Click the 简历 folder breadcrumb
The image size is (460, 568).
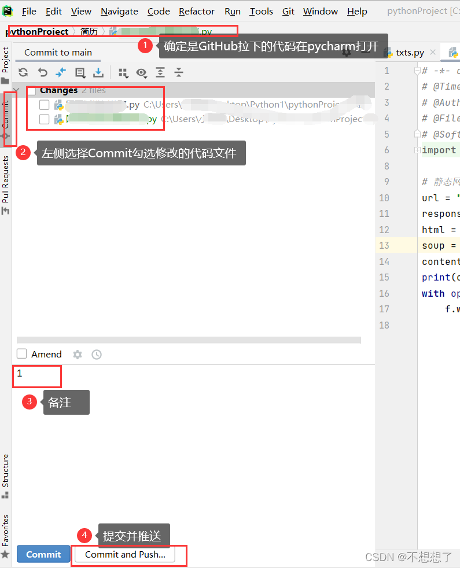[89, 32]
